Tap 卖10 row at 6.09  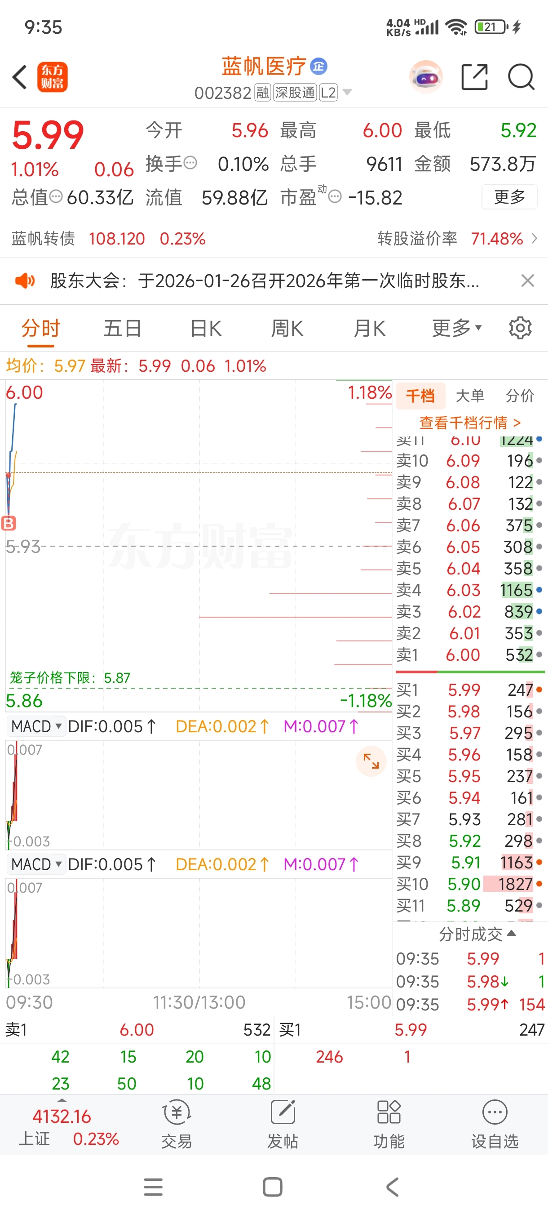coord(469,460)
